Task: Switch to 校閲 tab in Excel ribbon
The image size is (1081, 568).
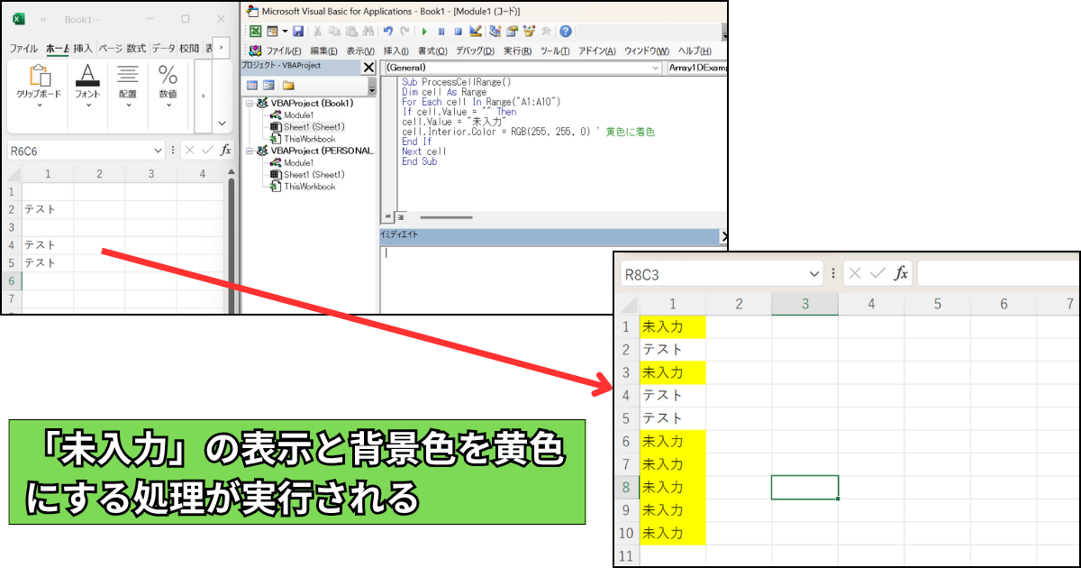Action: tap(189, 49)
